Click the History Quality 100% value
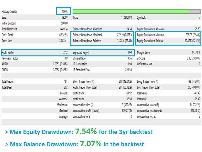 [65, 12]
